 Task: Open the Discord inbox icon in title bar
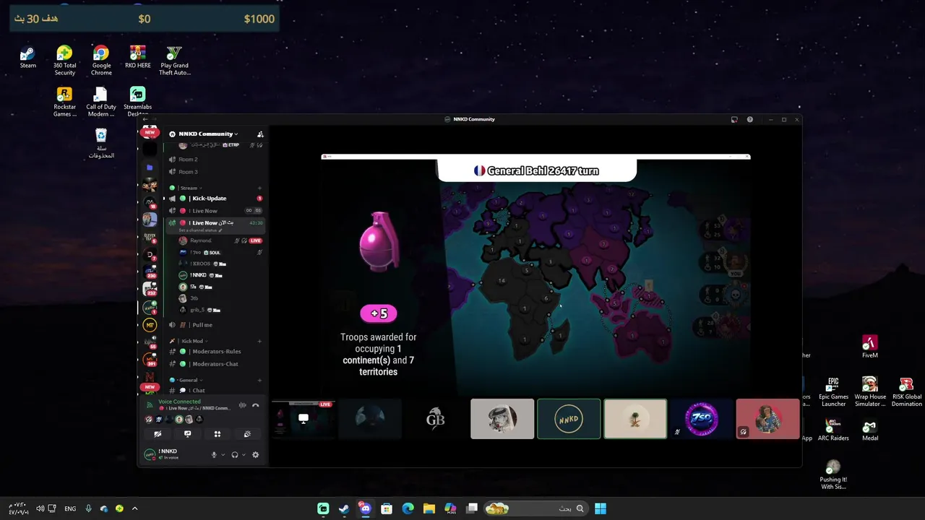pyautogui.click(x=734, y=119)
